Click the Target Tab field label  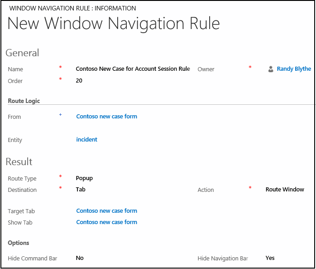click(x=21, y=211)
